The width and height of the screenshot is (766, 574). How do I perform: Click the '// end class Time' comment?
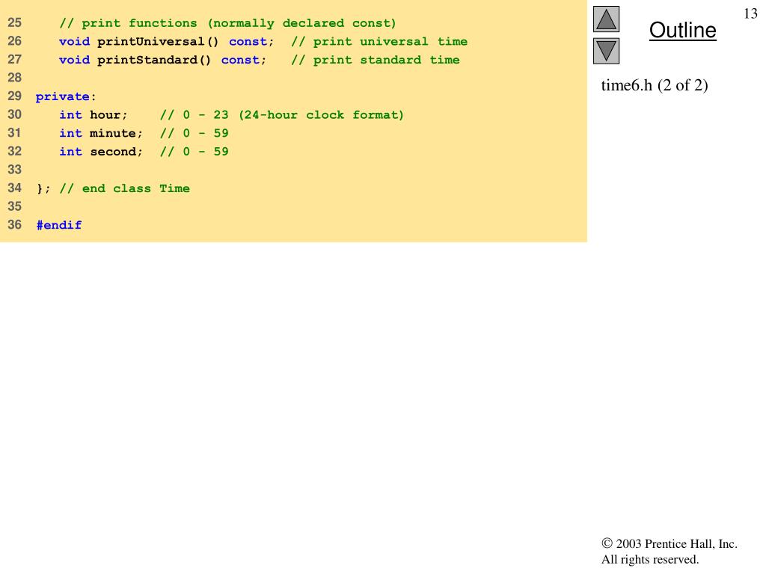tap(125, 188)
